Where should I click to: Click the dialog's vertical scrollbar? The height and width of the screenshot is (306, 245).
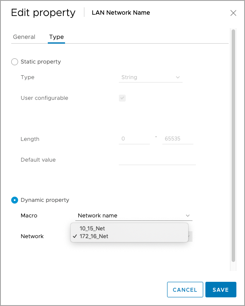233,145
